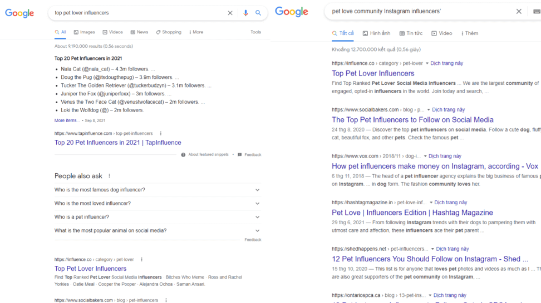Screen dimensions: 541x303
Task: Click 'Dịch trang này' beside ontariospca.ca
Action: (450, 295)
